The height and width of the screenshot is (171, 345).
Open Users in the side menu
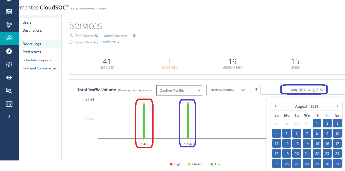(x=27, y=22)
